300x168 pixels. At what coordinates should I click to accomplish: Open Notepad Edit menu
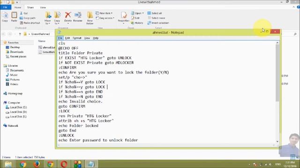tap(67, 38)
